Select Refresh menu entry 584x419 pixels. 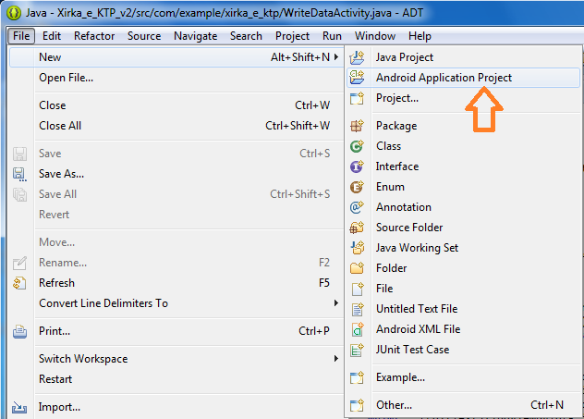[x=176, y=283]
